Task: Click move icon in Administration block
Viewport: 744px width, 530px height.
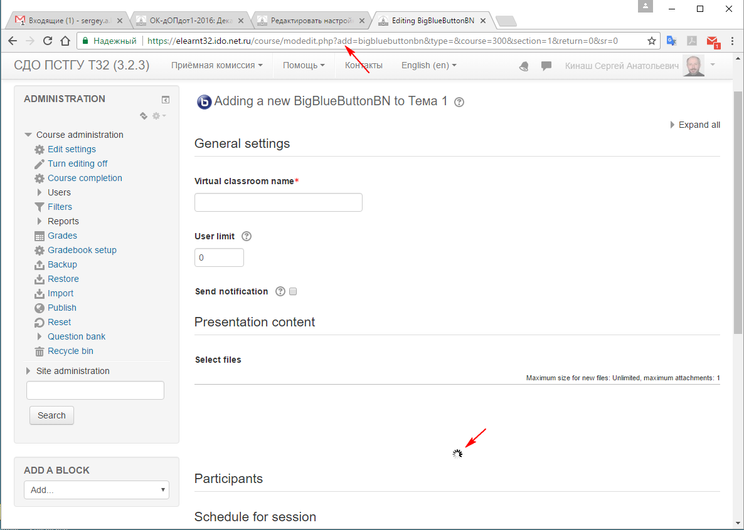Action: (143, 116)
